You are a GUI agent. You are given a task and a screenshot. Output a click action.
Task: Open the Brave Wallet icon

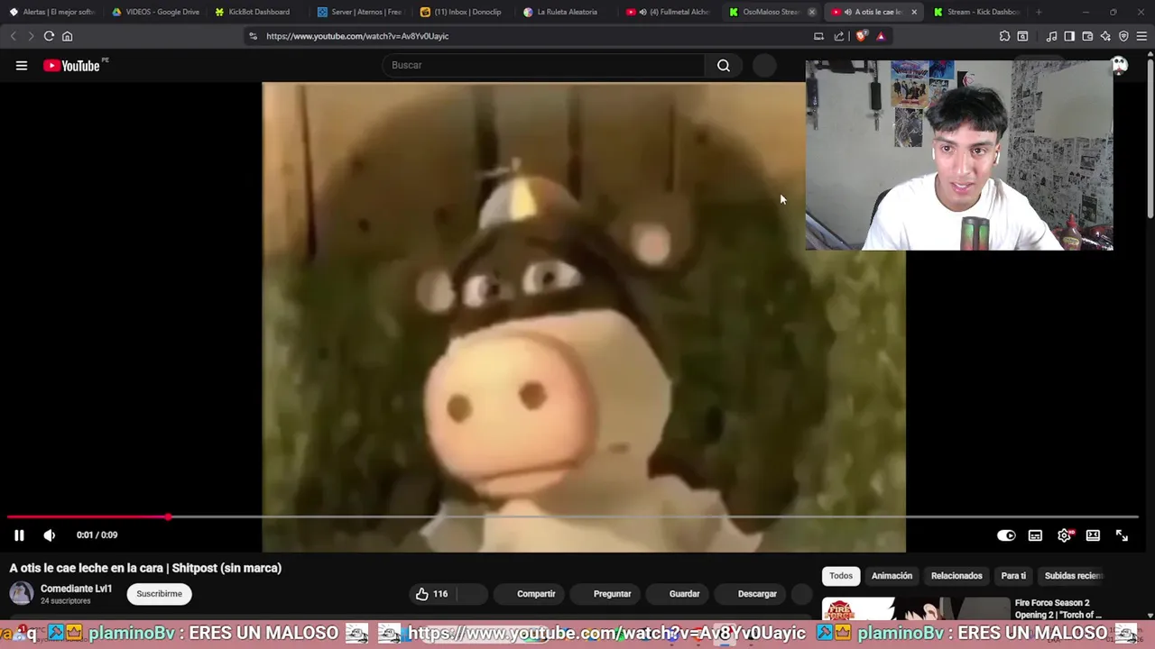(x=1087, y=36)
